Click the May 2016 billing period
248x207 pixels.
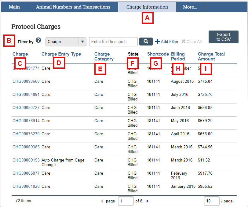(180, 121)
